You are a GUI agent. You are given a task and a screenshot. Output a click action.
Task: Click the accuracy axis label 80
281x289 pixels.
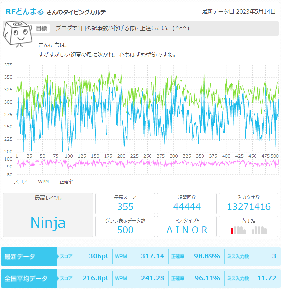(10, 175)
